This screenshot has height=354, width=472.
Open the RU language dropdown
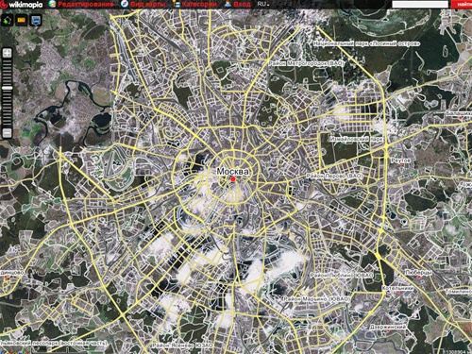click(263, 4)
